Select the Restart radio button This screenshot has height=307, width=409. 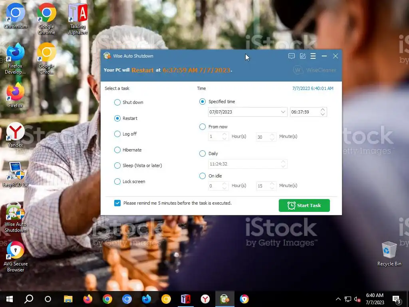click(x=117, y=118)
